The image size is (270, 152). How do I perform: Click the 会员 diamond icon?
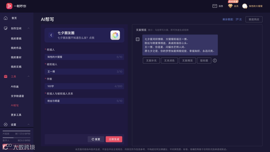click(x=230, y=6)
